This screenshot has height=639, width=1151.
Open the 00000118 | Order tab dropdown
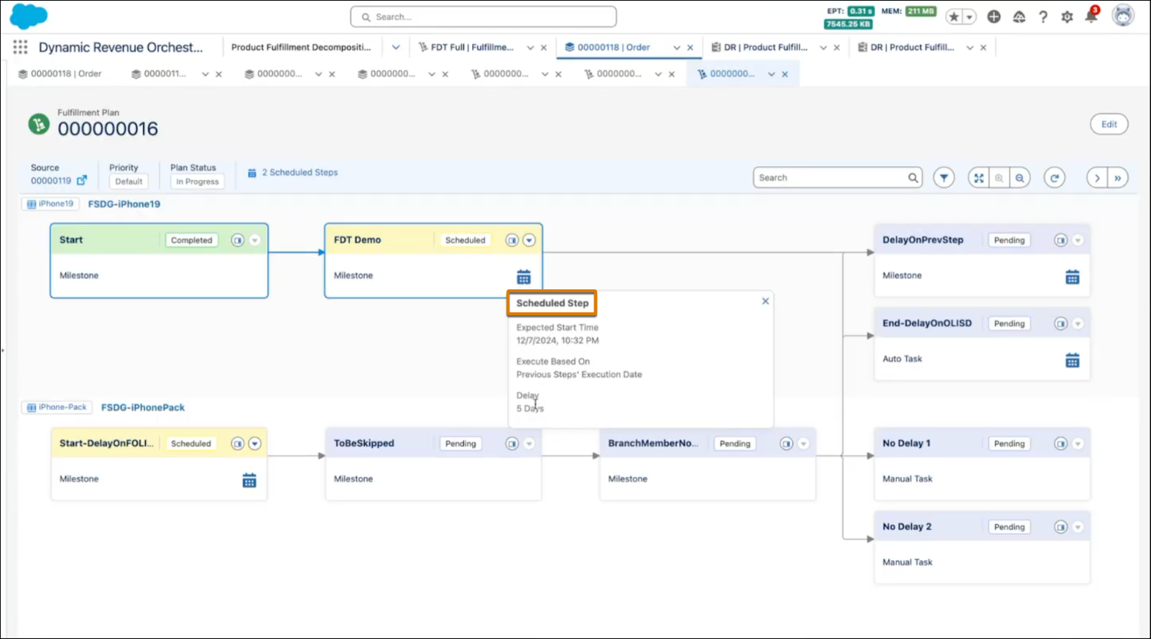[677, 47]
